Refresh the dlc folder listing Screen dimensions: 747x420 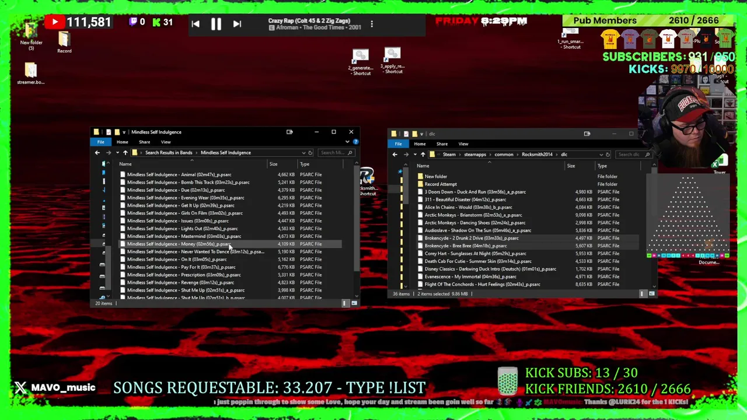[x=608, y=155]
